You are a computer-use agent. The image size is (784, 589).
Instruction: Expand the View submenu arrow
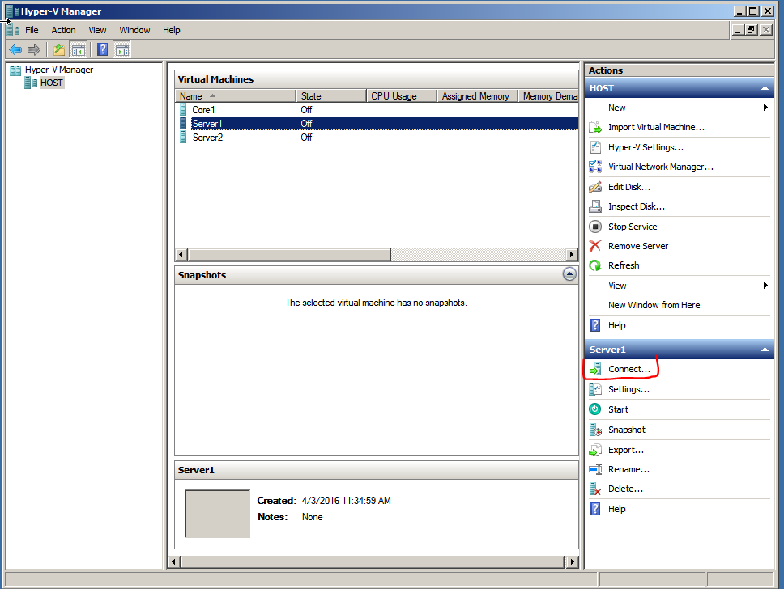tap(765, 286)
